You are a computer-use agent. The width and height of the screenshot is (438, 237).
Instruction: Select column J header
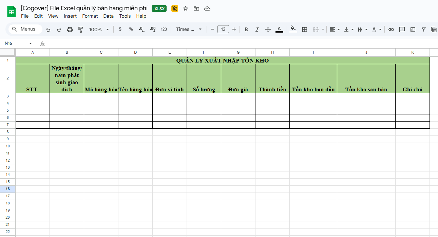click(366, 52)
